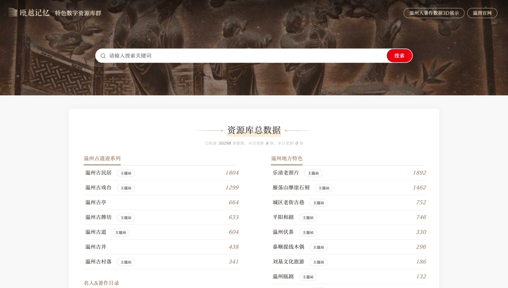508x288 pixels.
Task: Click the 1892 count for 乐清老照片
Action: [420, 173]
